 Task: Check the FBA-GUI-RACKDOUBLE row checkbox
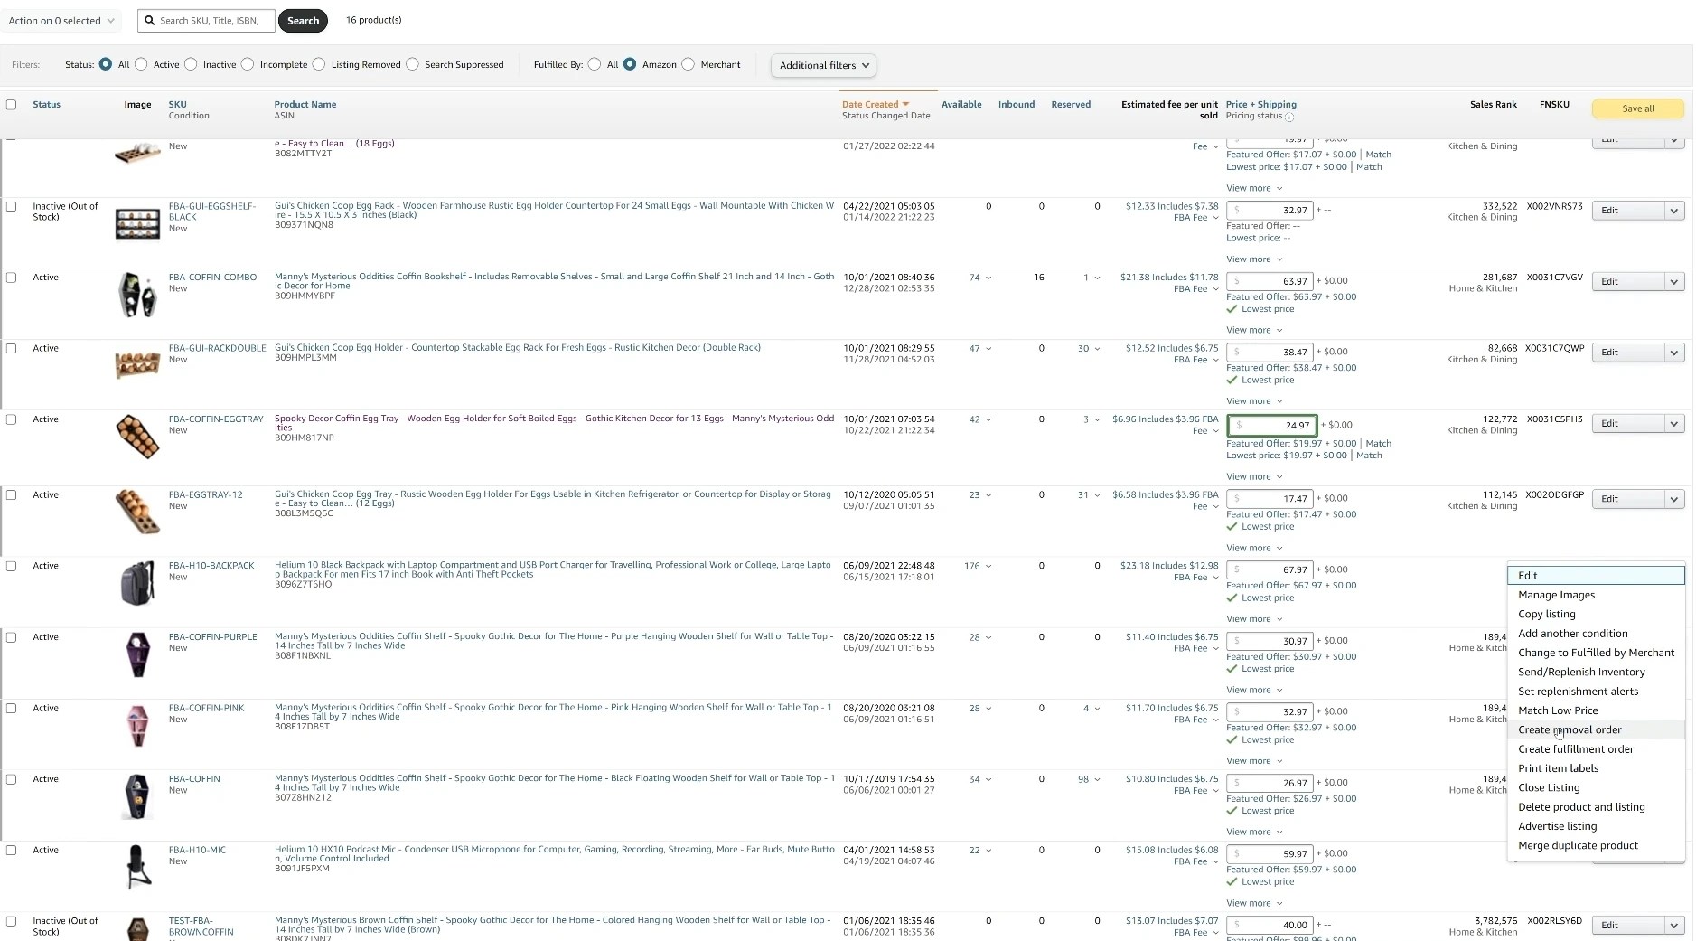[12, 348]
